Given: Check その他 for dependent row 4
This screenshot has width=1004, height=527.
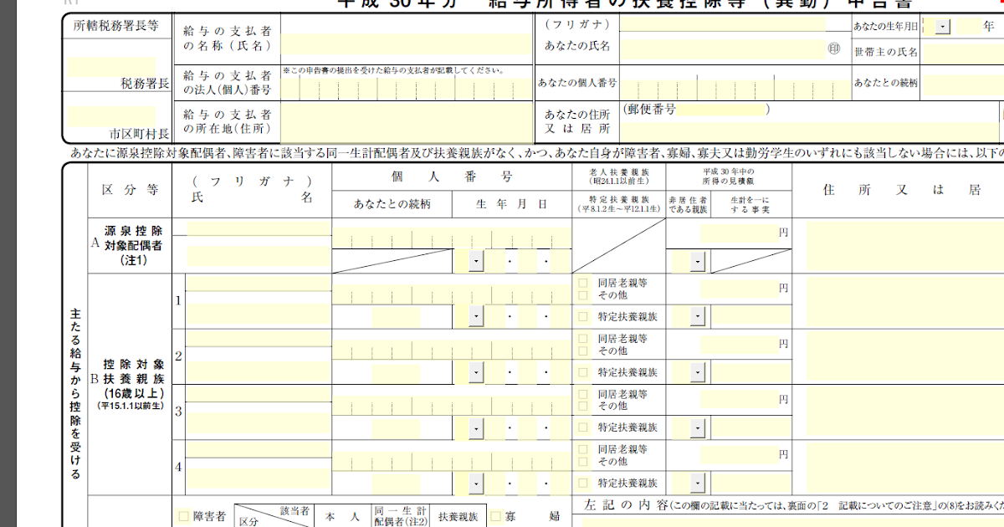Looking at the screenshot, I should pos(583,462).
